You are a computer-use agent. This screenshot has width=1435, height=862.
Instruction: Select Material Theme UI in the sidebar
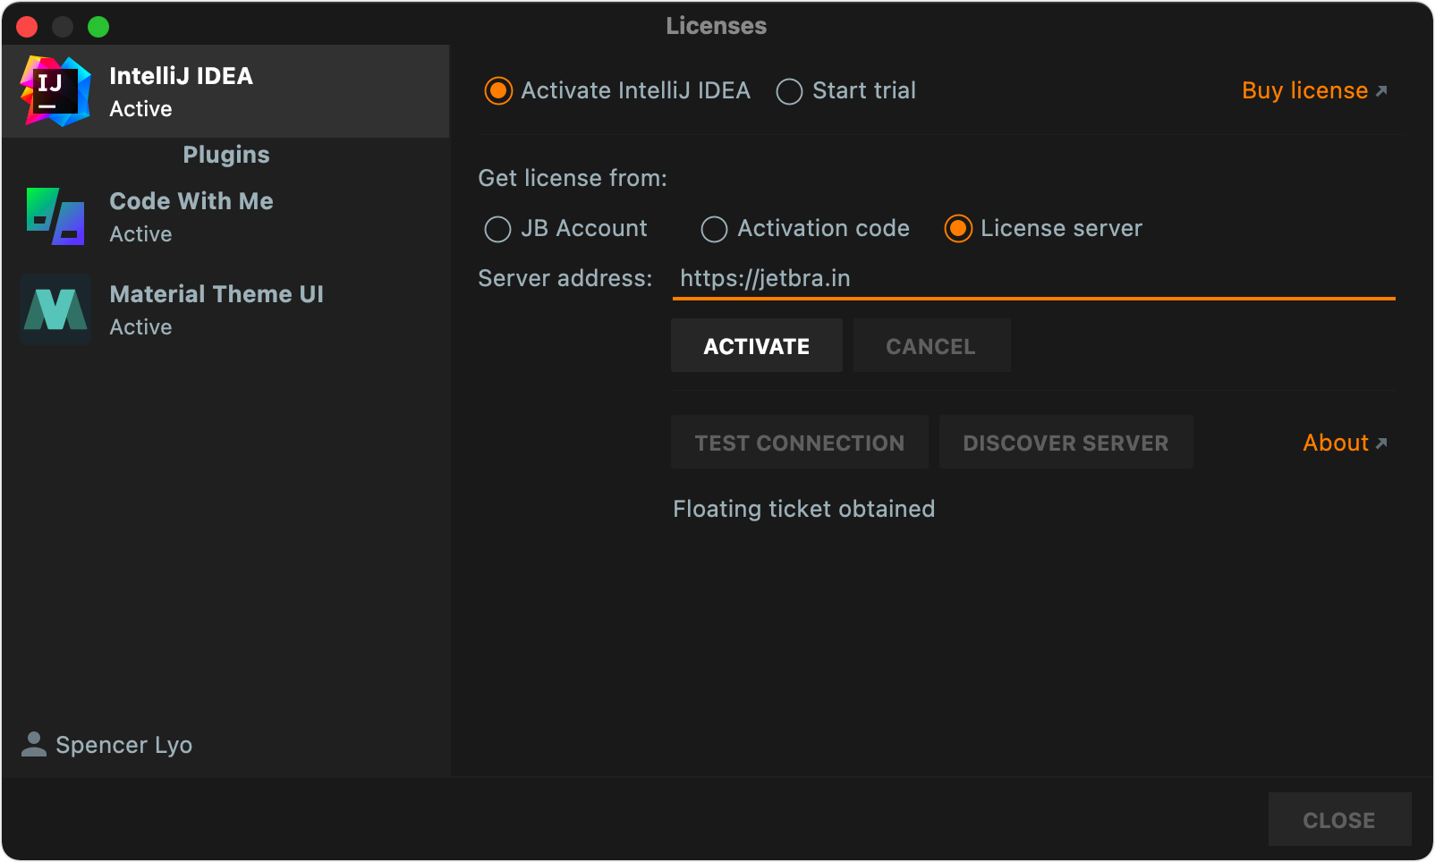(217, 309)
